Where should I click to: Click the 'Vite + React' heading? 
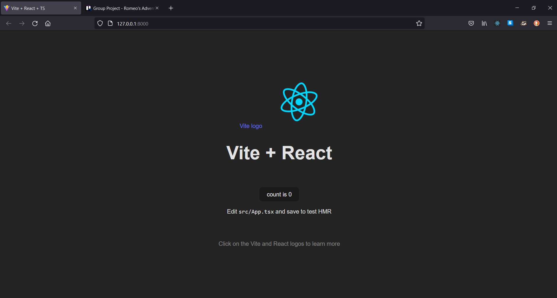point(279,153)
